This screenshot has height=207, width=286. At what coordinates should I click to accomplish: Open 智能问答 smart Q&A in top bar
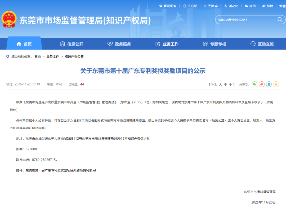click(168, 6)
